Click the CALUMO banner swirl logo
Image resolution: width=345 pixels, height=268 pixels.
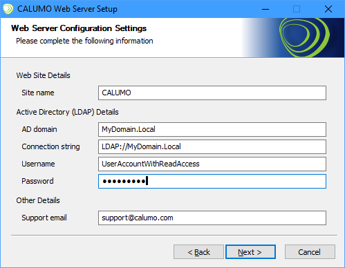tap(304, 37)
